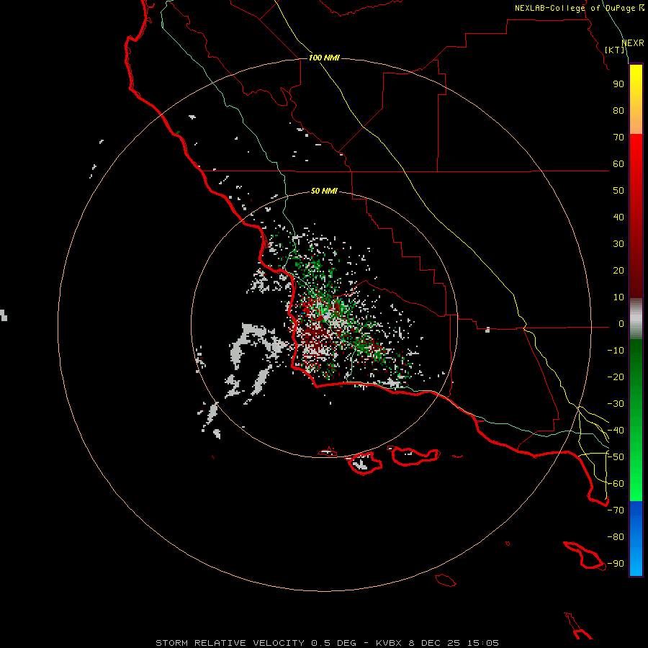Click the 90 value on velocity scale

pos(618,84)
